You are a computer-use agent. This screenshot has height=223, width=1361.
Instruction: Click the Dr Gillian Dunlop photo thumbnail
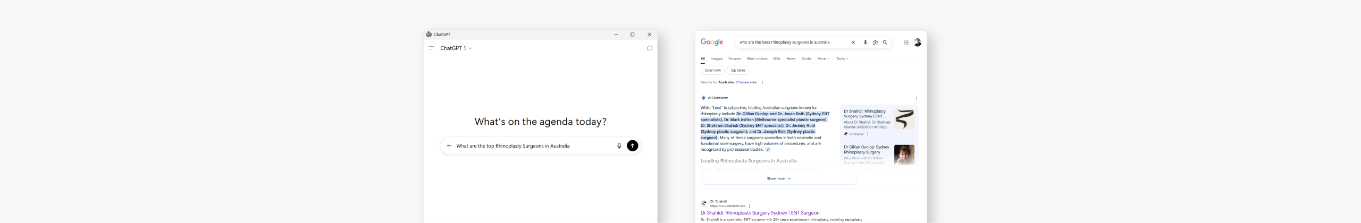click(x=904, y=155)
